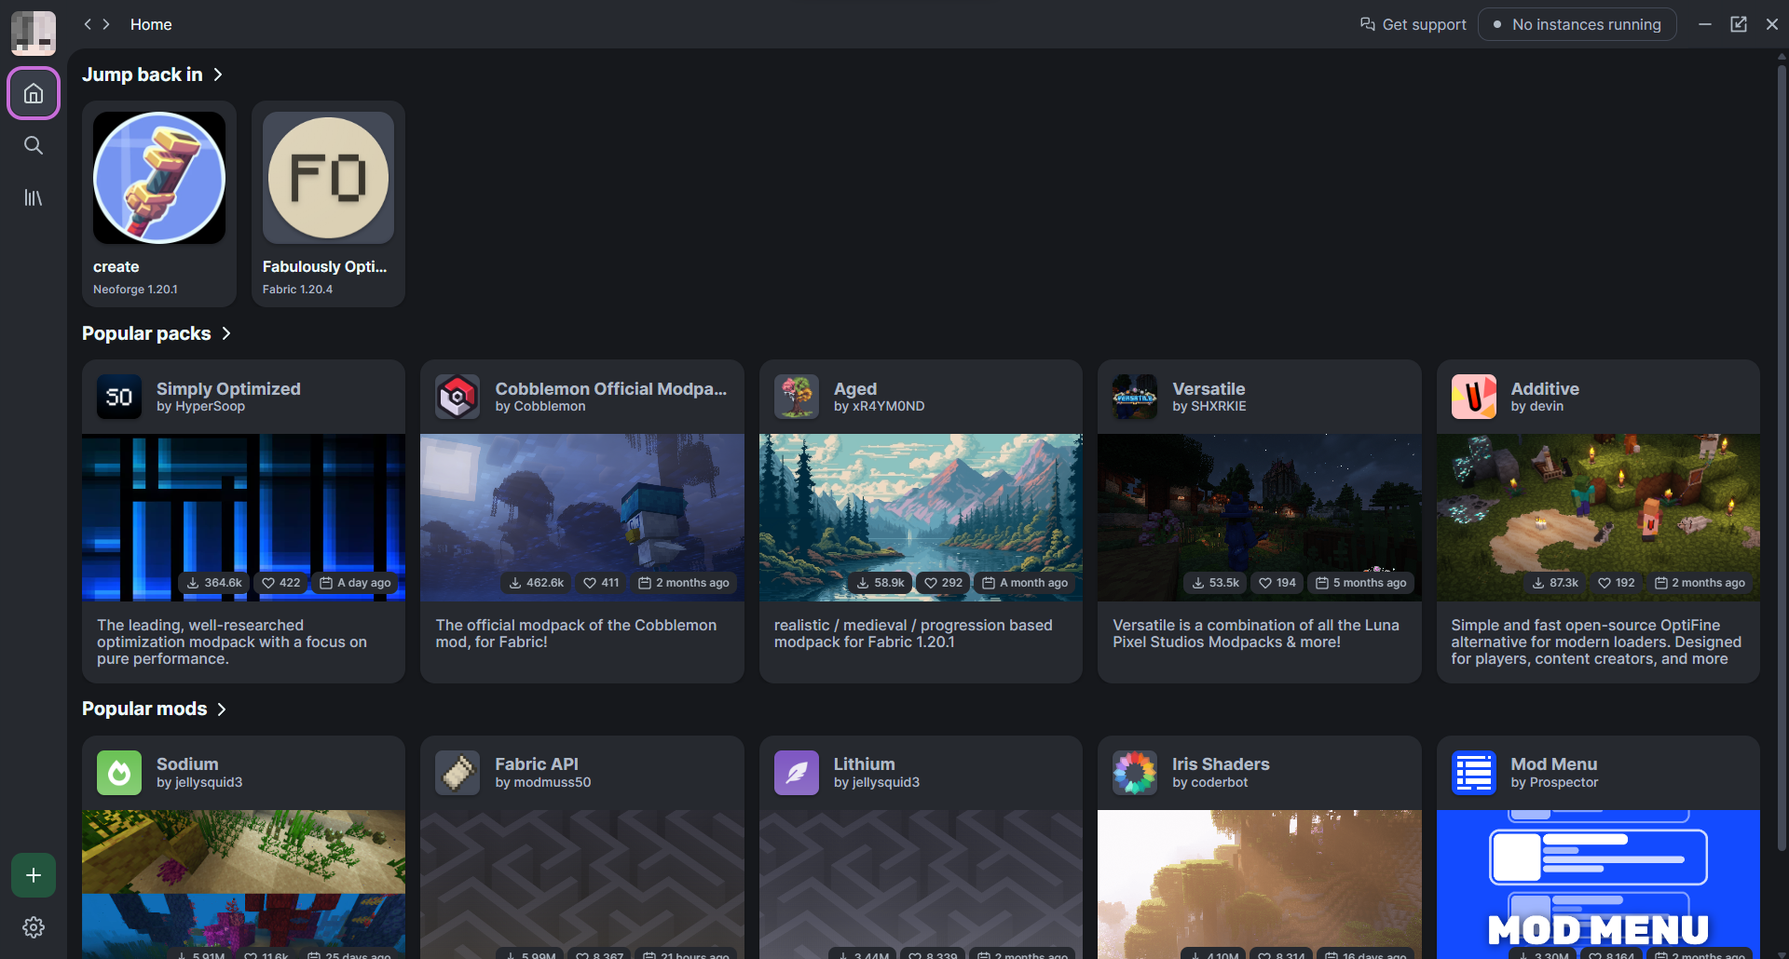Click the Cobblemon Official Modpack title
The height and width of the screenshot is (959, 1789).
pos(610,388)
